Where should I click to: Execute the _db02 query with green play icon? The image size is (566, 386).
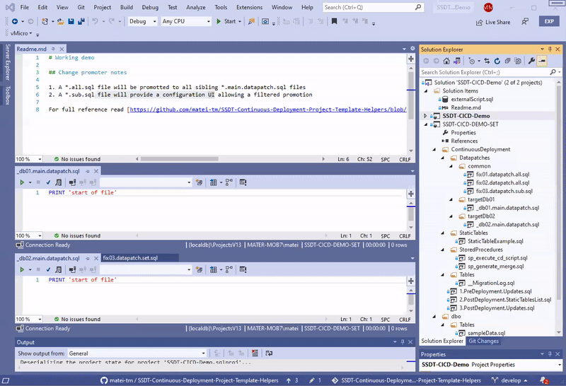[x=22, y=269]
